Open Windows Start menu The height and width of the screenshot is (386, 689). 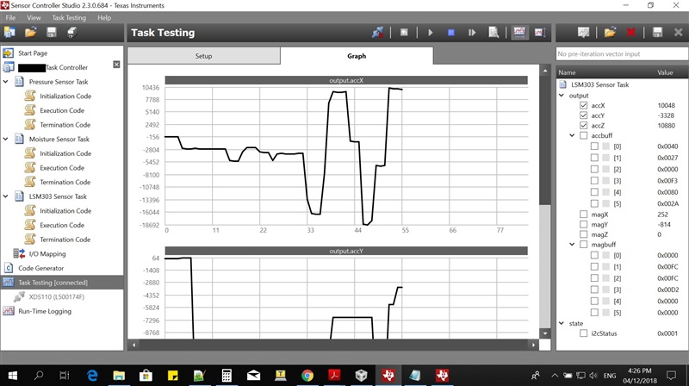tap(12, 376)
